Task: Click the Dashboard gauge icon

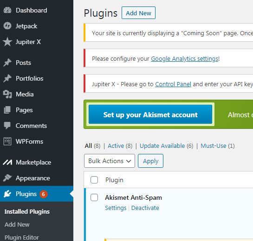Action: (x=7, y=10)
